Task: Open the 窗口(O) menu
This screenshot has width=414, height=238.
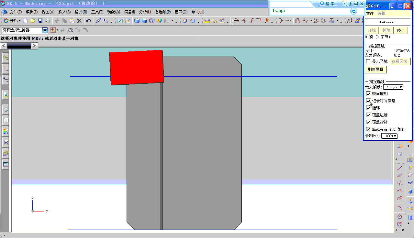Action: pyautogui.click(x=181, y=12)
